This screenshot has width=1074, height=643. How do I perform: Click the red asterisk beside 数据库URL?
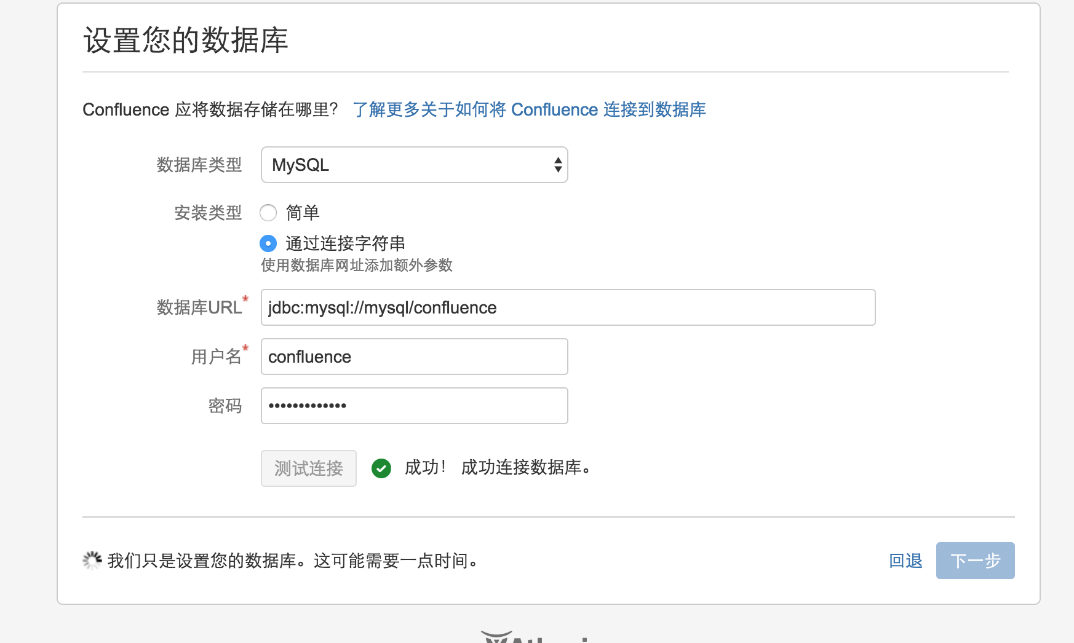tap(245, 300)
